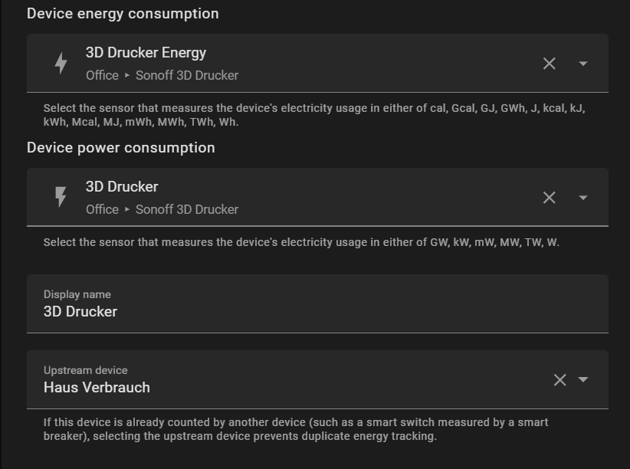Open the energy consumption sensor dropdown arrow
The image size is (630, 469).
point(583,64)
